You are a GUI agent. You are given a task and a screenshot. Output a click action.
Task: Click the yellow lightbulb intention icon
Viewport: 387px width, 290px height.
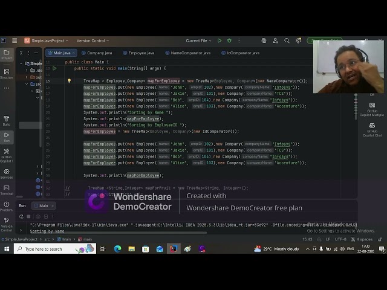pos(69,80)
